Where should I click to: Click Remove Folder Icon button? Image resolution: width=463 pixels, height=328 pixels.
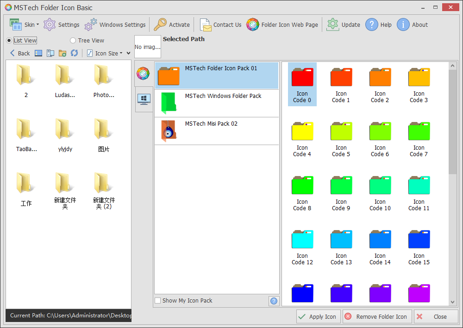377,316
